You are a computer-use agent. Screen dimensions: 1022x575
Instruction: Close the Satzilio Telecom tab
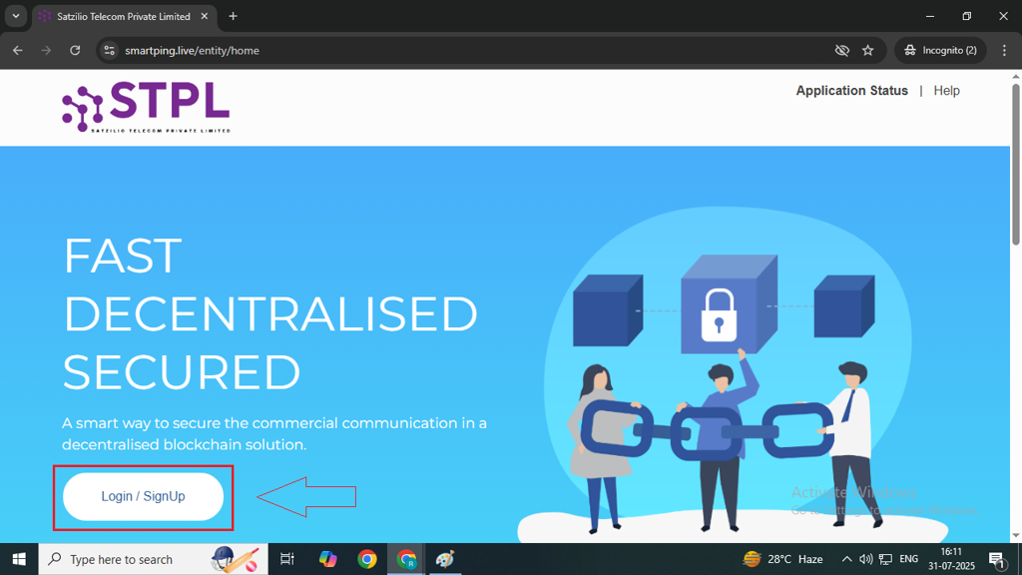[x=204, y=16]
